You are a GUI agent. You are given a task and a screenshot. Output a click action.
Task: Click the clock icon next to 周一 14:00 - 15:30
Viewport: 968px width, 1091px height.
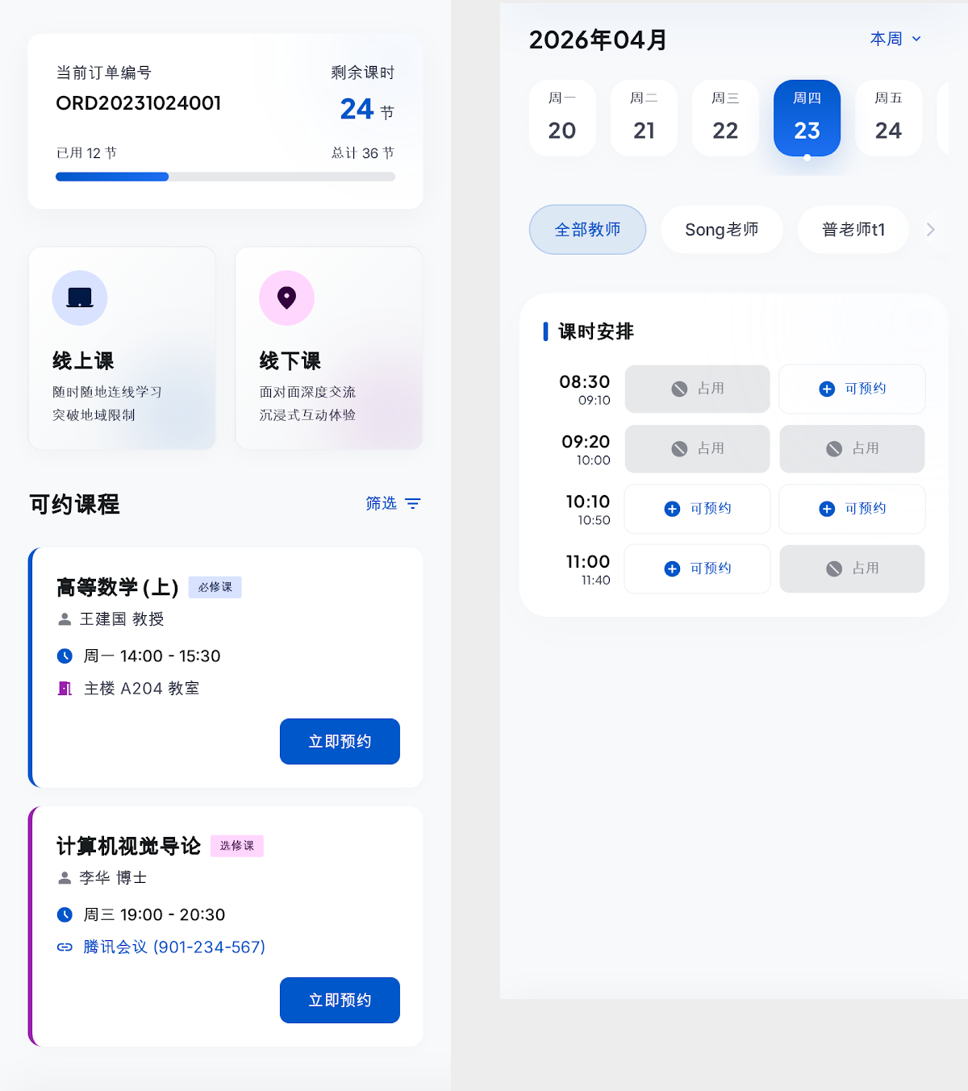click(65, 656)
